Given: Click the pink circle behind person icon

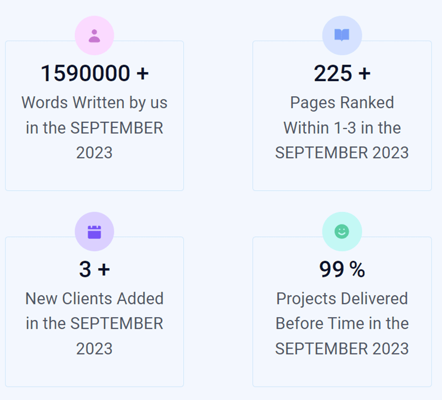Looking at the screenshot, I should tap(95, 35).
